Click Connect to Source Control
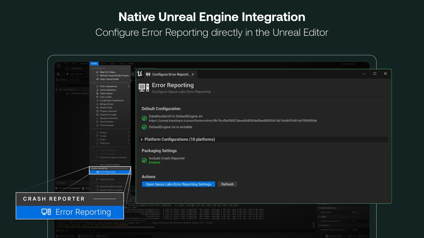424x238 pixels. 110,158
